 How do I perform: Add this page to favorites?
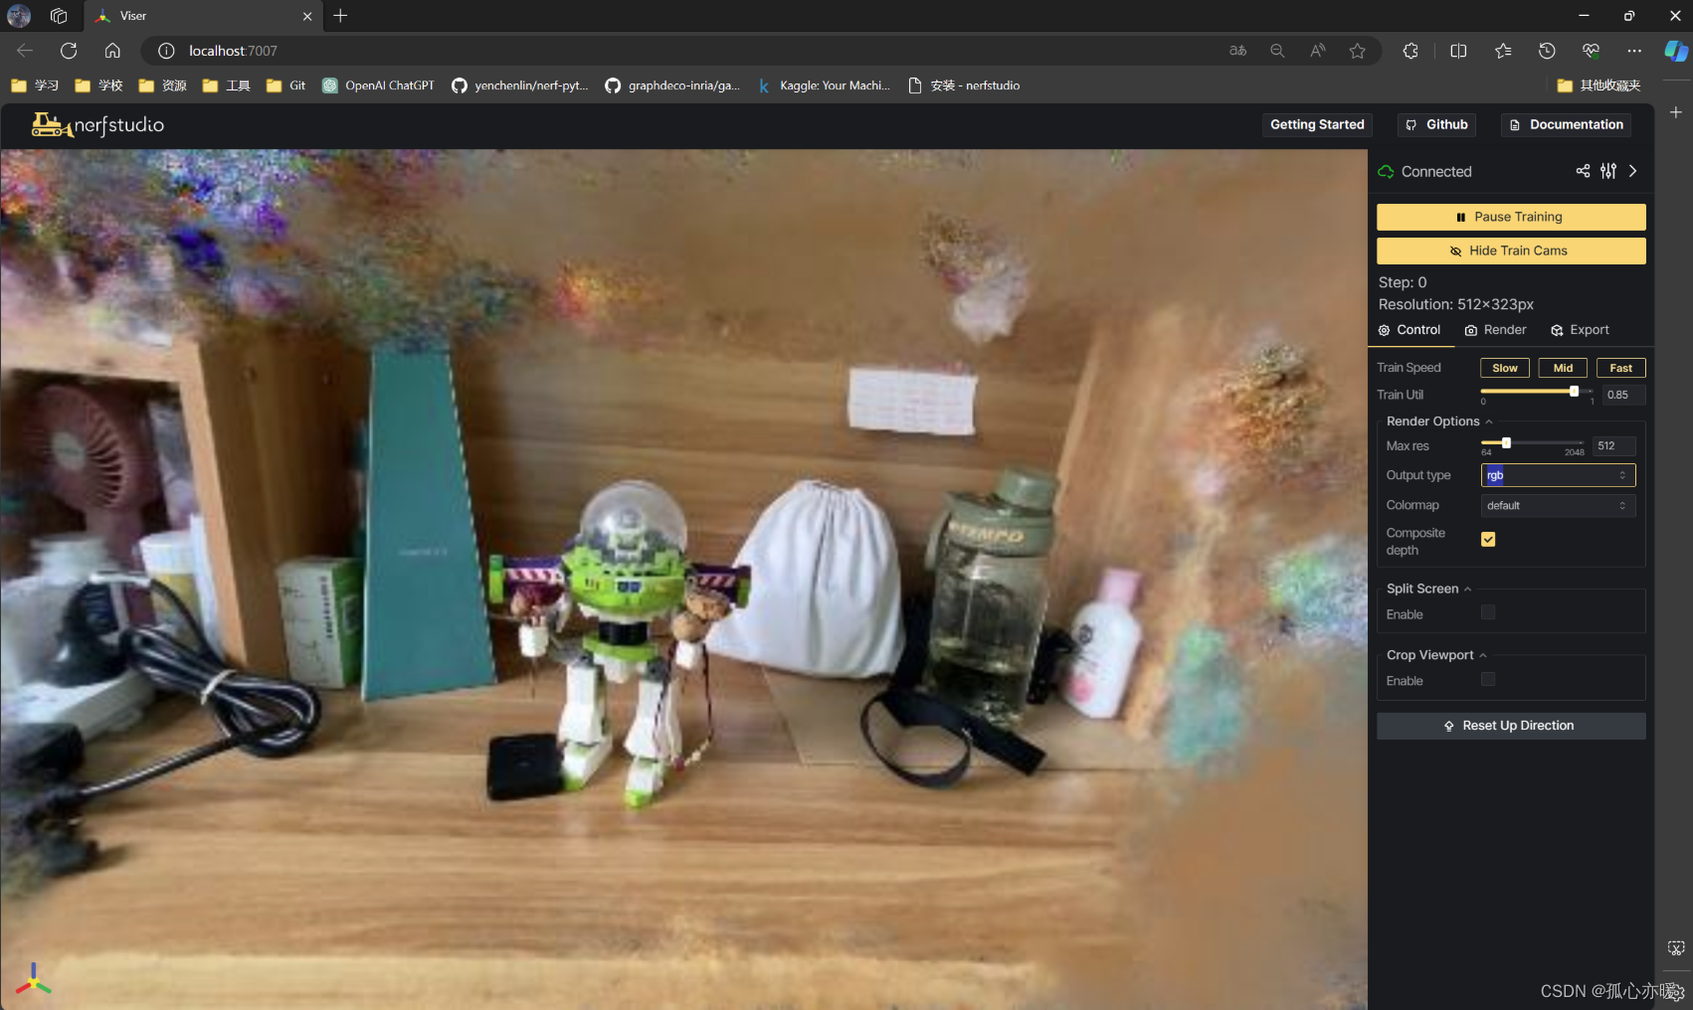pos(1358,51)
